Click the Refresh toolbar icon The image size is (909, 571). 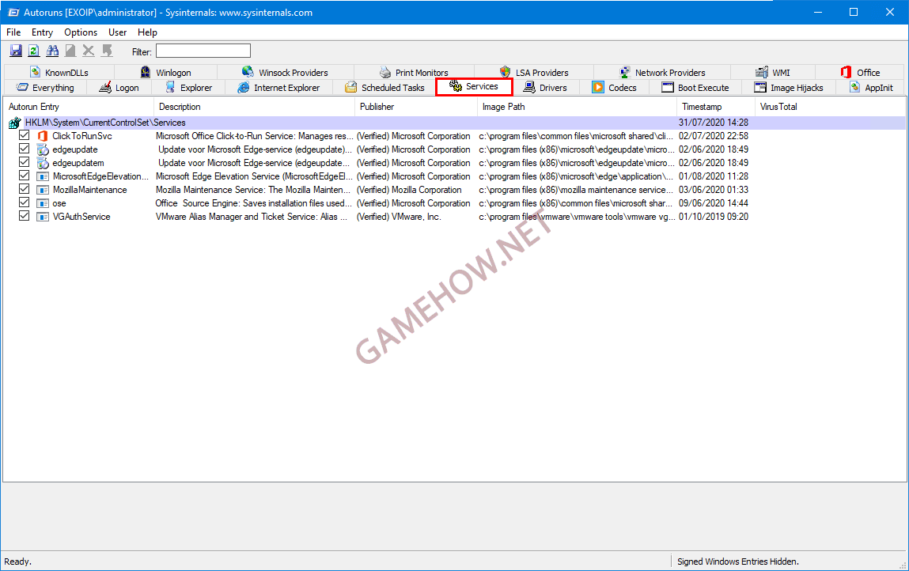34,51
